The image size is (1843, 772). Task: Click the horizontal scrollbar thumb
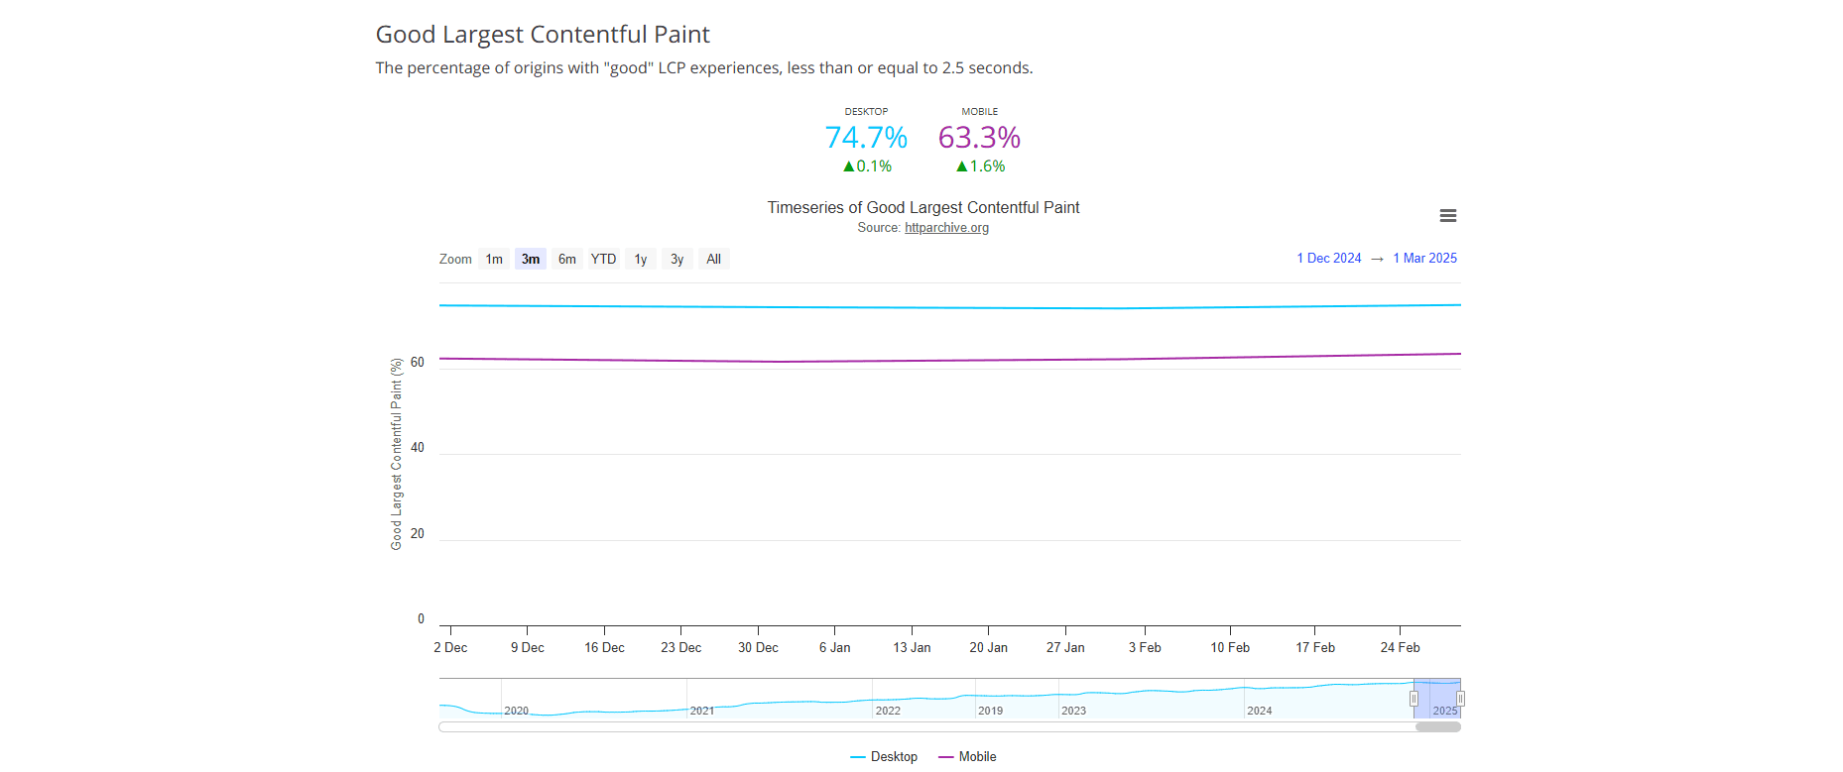click(1437, 726)
